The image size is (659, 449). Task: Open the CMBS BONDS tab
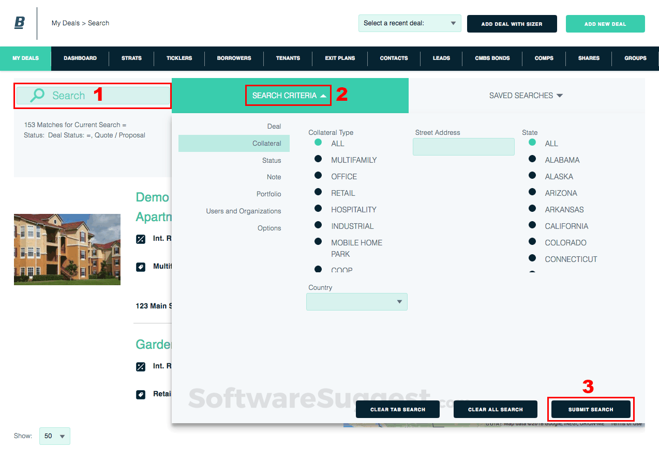tap(491, 58)
